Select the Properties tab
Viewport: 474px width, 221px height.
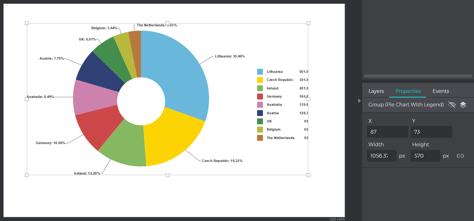[408, 91]
